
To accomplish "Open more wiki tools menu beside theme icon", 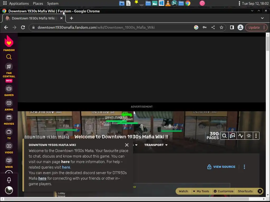I will (256, 136).
